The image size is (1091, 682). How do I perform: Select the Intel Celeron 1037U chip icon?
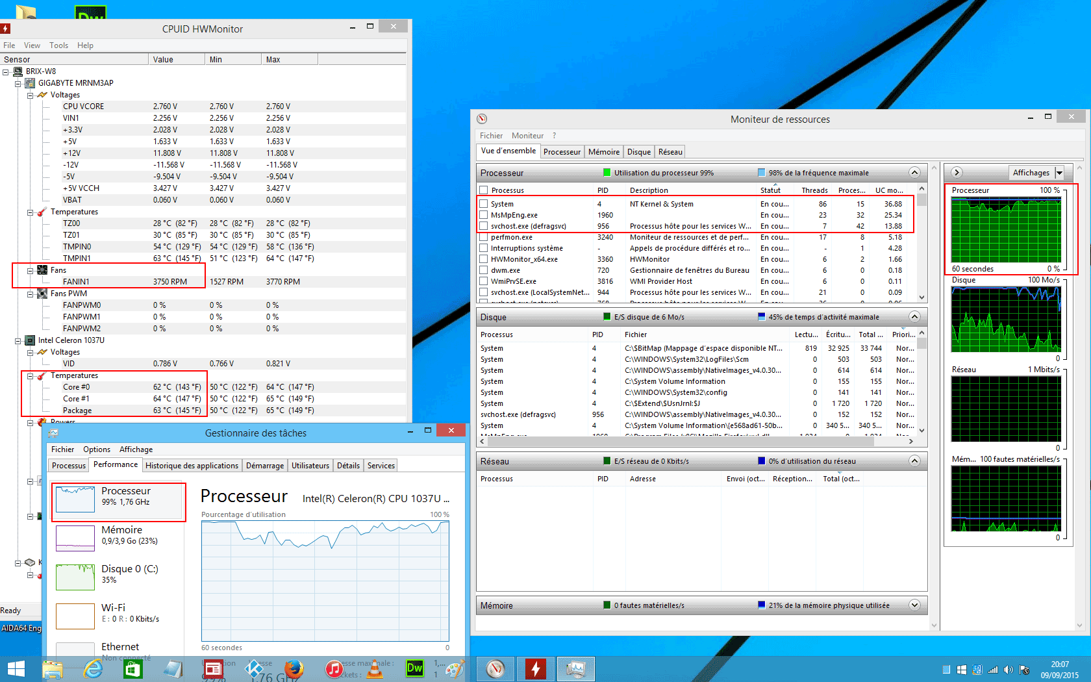[30, 340]
